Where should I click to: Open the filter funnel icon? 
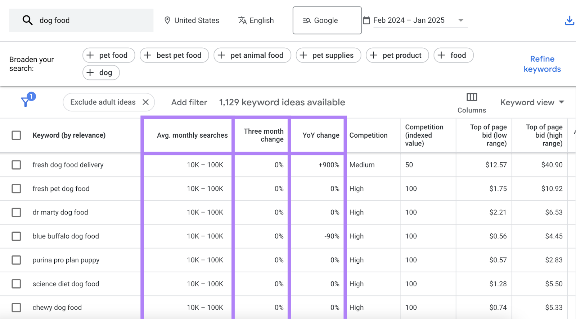(x=26, y=102)
